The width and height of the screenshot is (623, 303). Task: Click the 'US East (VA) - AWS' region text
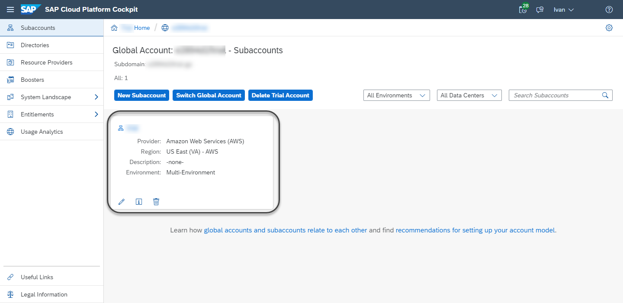[x=192, y=151]
